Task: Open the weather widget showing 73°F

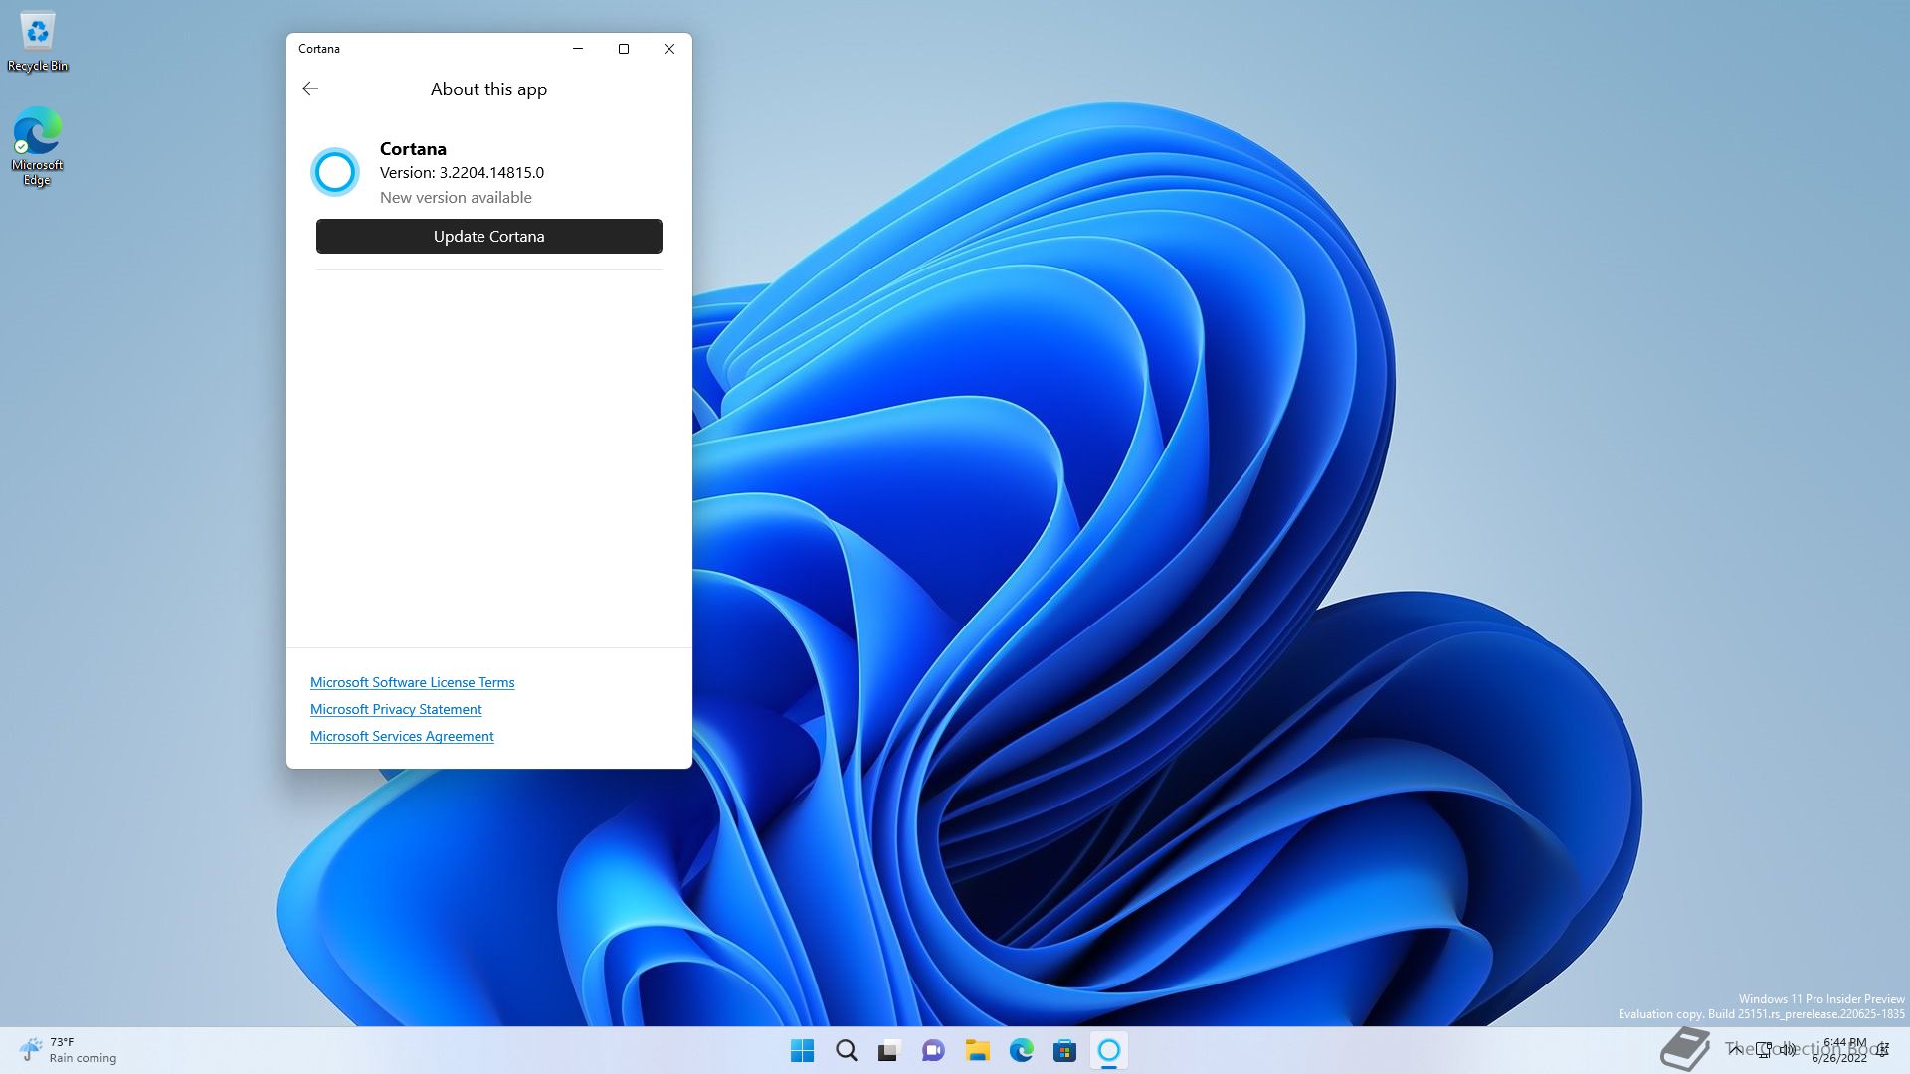Action: (x=68, y=1050)
